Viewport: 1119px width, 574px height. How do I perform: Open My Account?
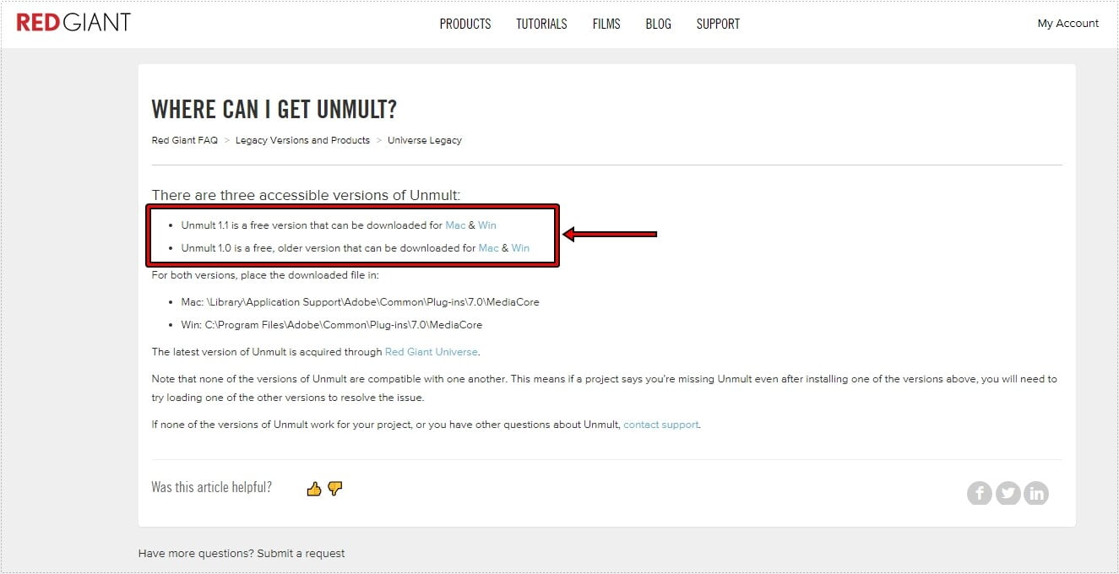coord(1068,24)
